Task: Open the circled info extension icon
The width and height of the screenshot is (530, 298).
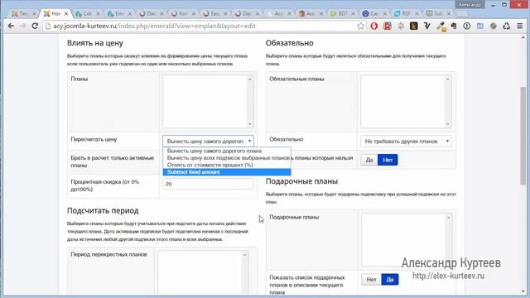Action: click(x=467, y=26)
